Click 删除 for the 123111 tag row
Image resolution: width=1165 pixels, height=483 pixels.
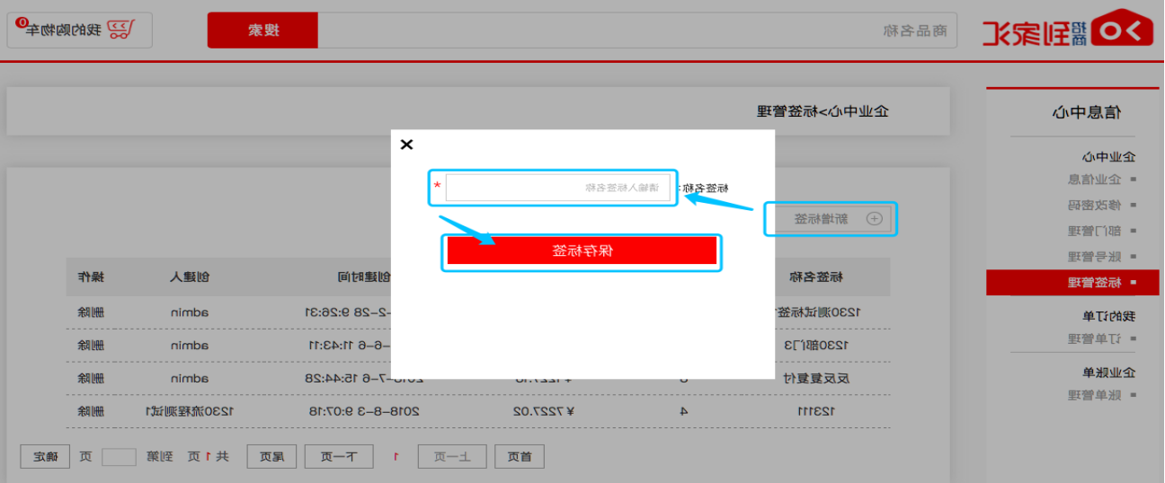[x=91, y=411]
